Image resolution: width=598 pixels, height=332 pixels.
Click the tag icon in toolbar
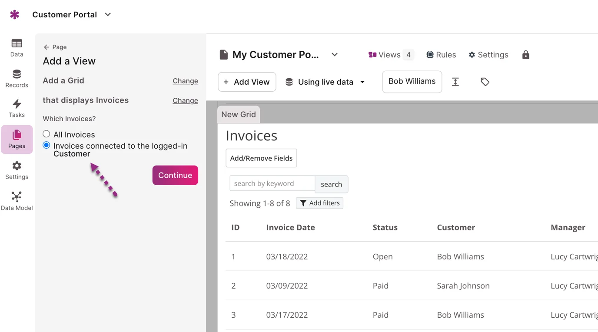[x=485, y=82]
